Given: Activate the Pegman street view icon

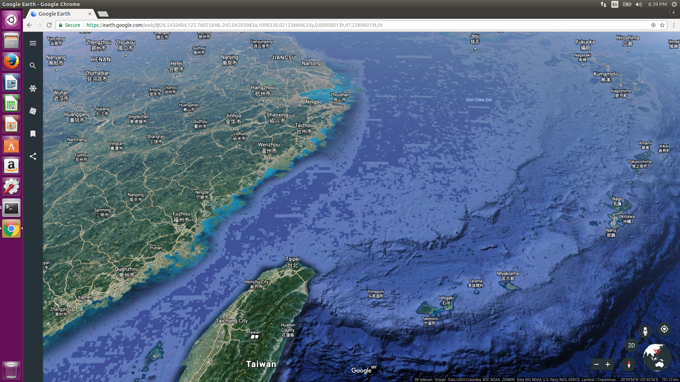Looking at the screenshot, I should (x=645, y=331).
